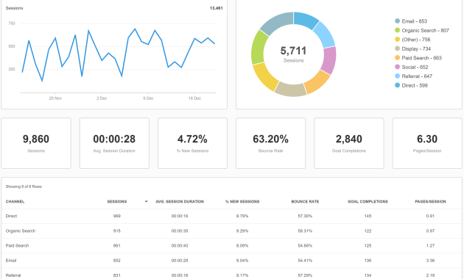The height and width of the screenshot is (279, 464).
Task: Open the 4.72% New Sessions card
Action: click(x=193, y=143)
